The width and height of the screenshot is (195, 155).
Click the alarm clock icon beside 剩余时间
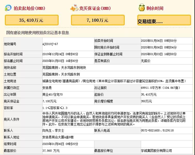click(141, 8)
